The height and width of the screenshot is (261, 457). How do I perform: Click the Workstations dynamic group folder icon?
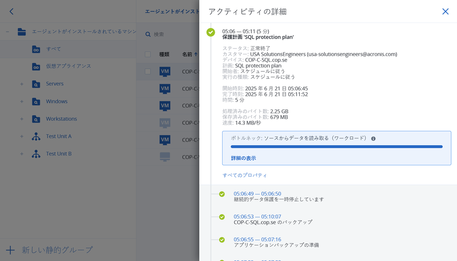[36, 119]
